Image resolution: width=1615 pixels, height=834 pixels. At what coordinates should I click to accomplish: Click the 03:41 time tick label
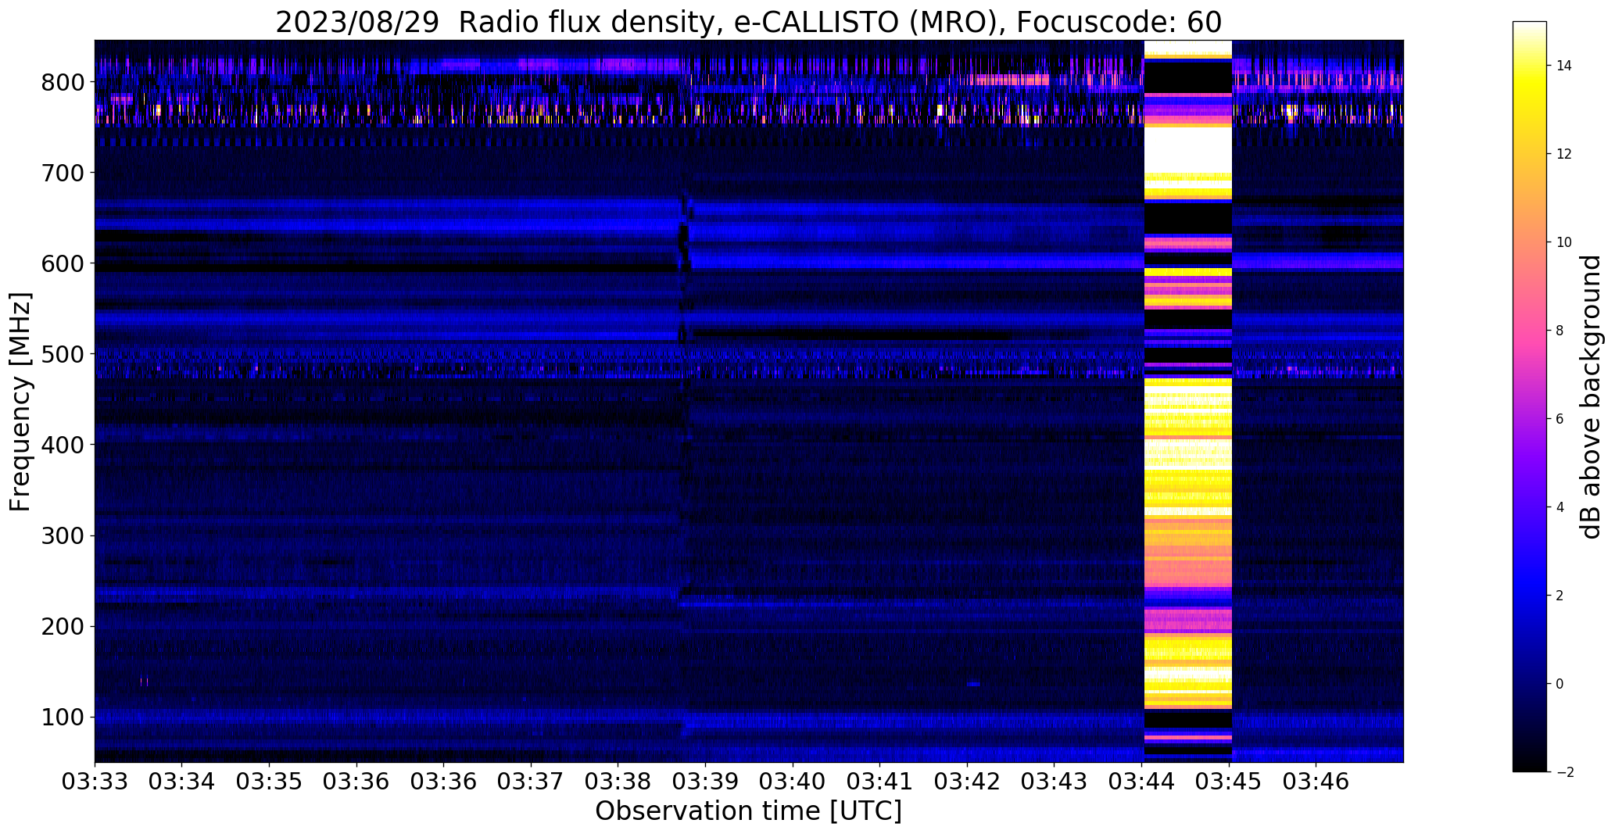[x=880, y=782]
